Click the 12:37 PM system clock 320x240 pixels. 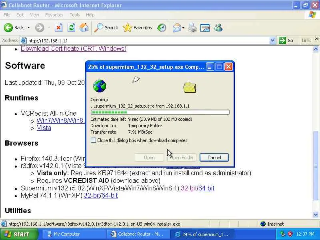(305, 234)
